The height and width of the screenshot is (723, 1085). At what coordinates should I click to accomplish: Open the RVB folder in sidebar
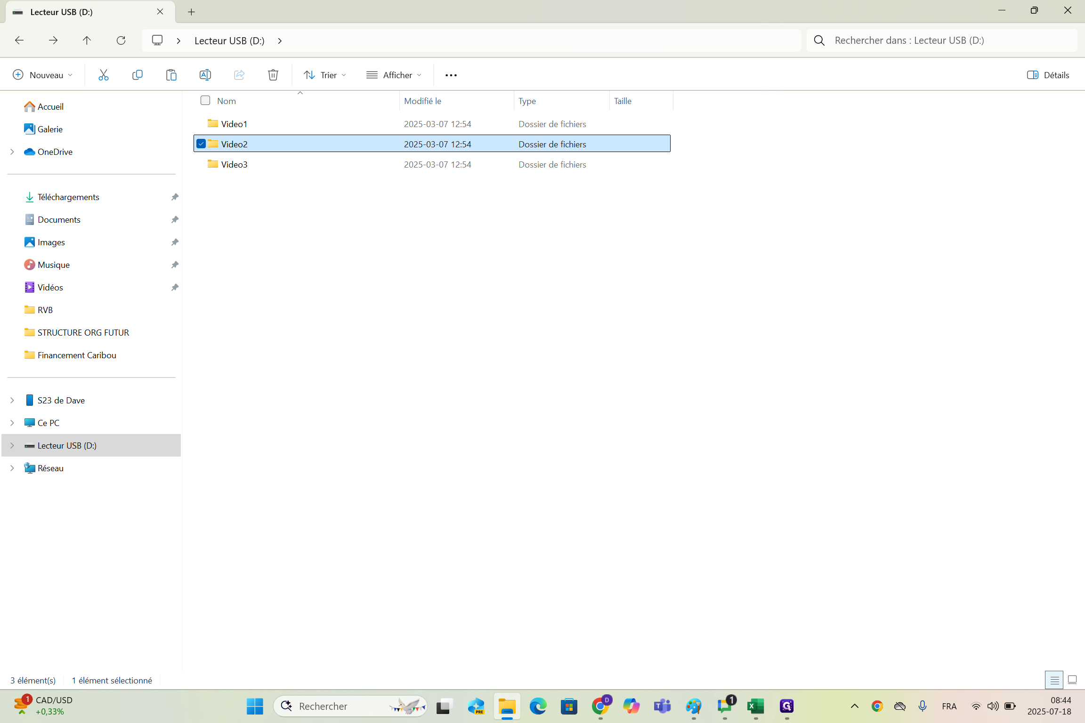tap(45, 310)
